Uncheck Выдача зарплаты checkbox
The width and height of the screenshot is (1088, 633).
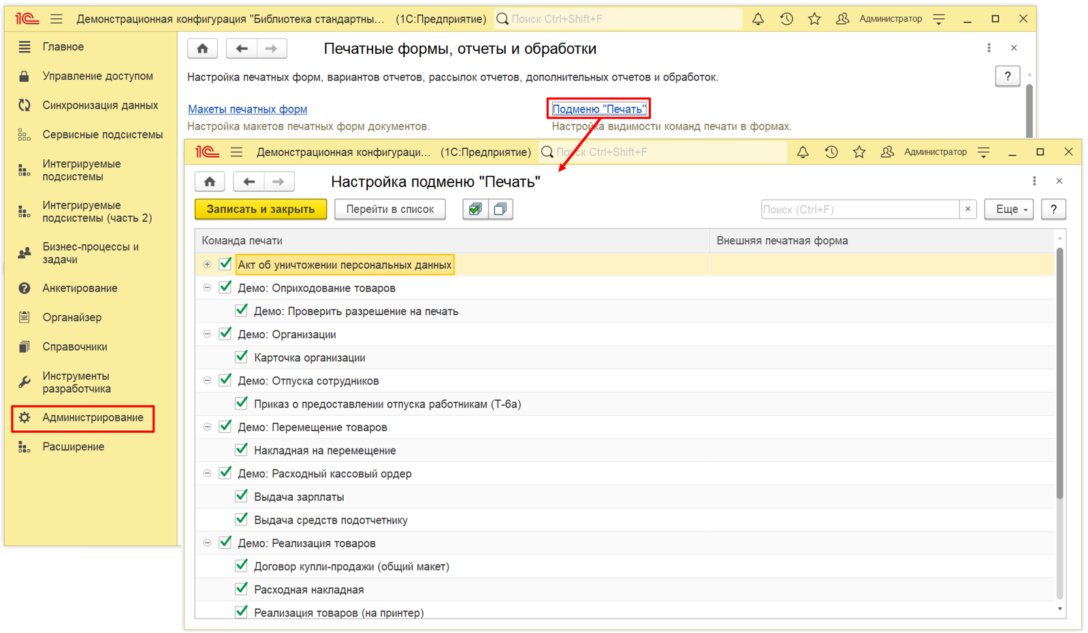point(241,496)
